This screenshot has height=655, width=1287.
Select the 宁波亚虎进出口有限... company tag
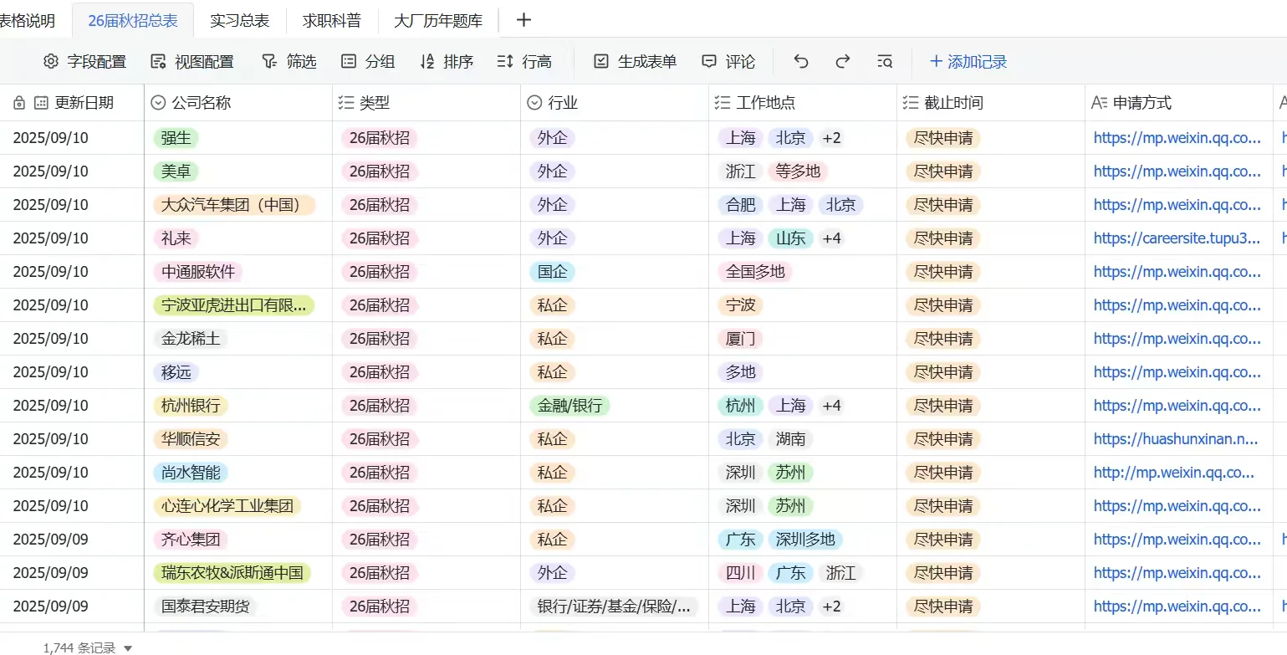pos(234,305)
